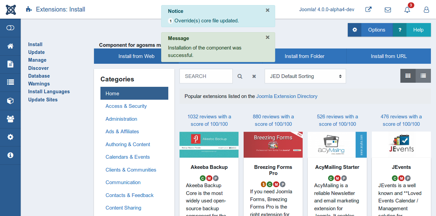Image resolution: width=436 pixels, height=216 pixels.
Task: Click the JEvents thumbnail image
Action: point(401,145)
